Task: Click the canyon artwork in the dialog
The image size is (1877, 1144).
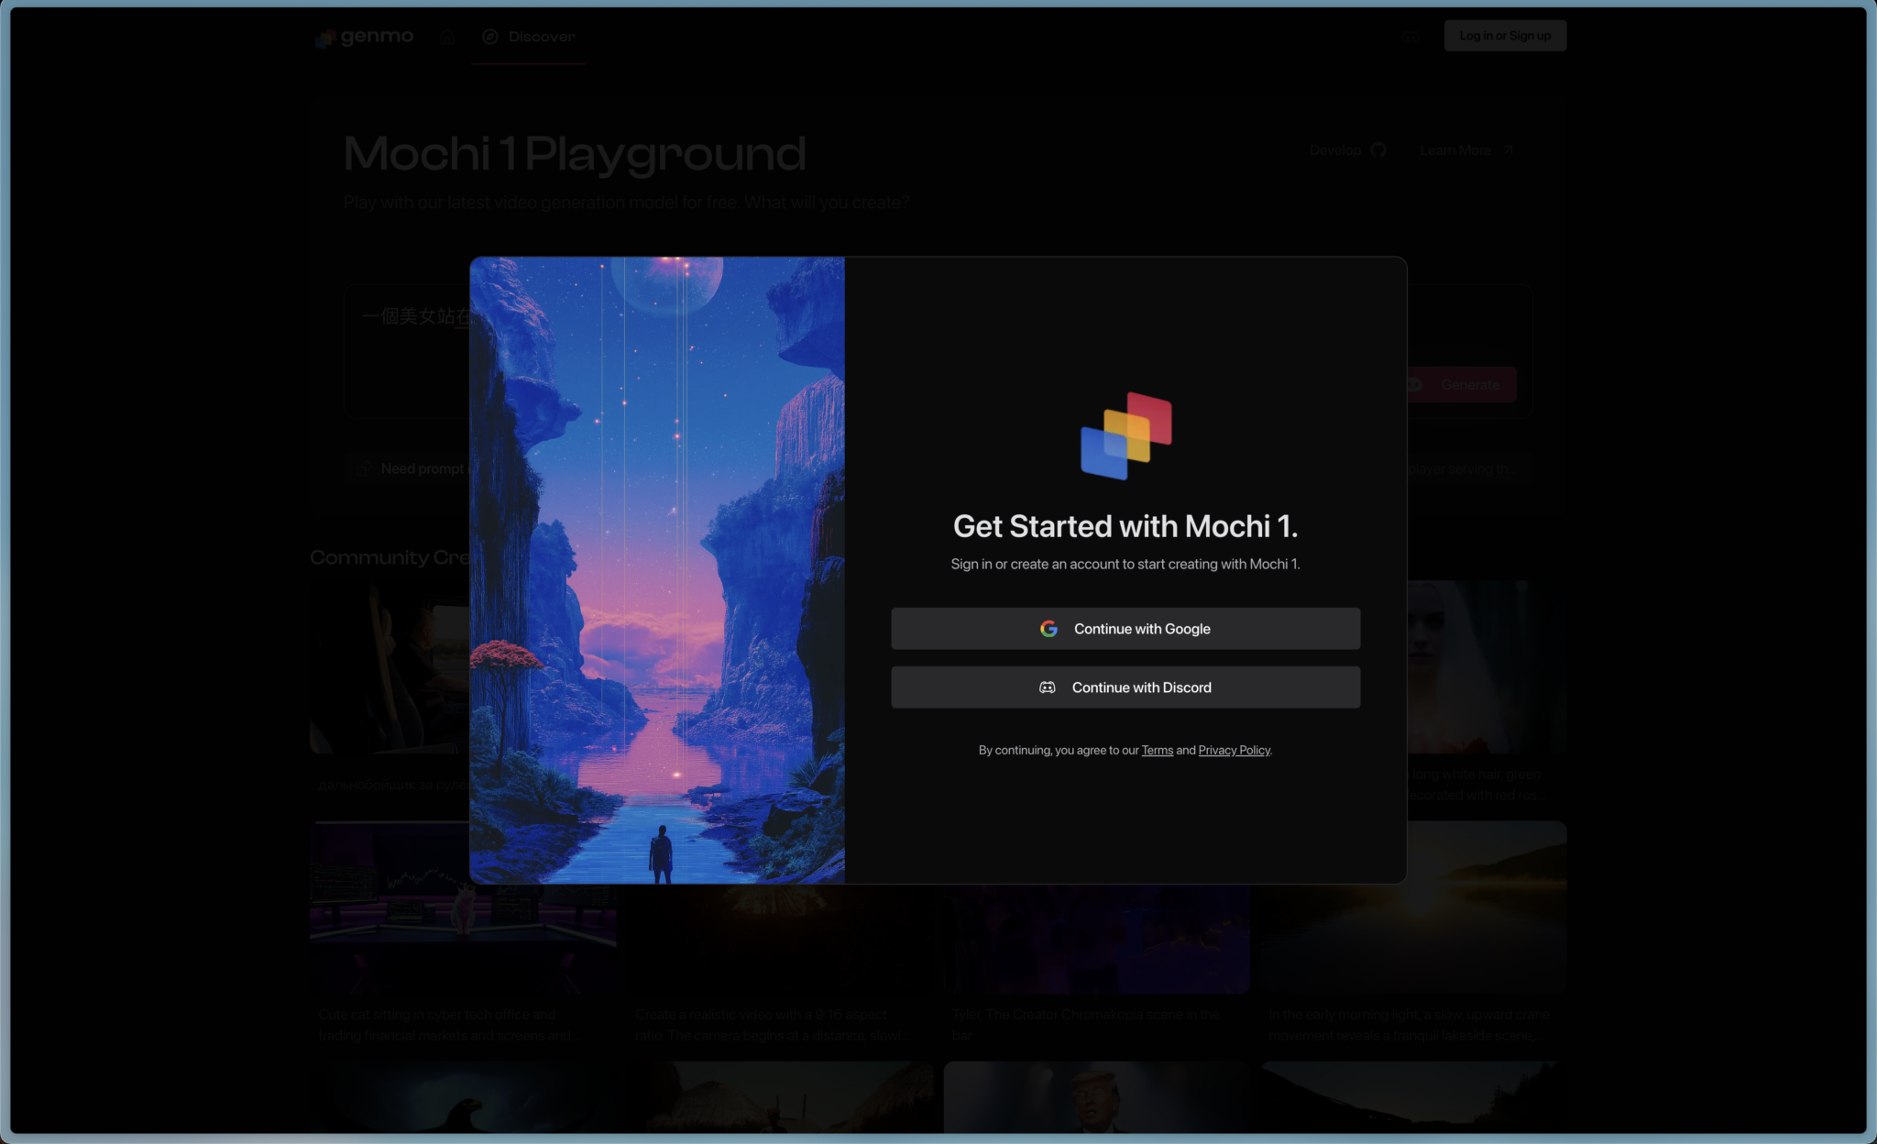Action: (657, 568)
